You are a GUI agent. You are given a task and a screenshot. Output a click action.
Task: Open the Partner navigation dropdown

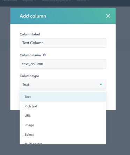pyautogui.click(x=83, y=1)
